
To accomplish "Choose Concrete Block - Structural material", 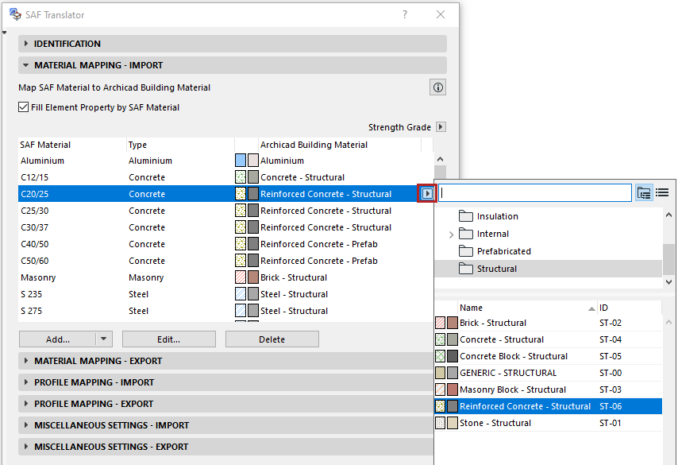I will [549, 356].
